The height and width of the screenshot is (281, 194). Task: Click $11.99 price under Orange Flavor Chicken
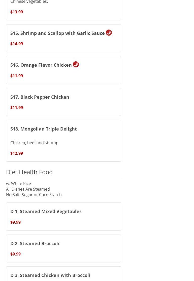17,76
